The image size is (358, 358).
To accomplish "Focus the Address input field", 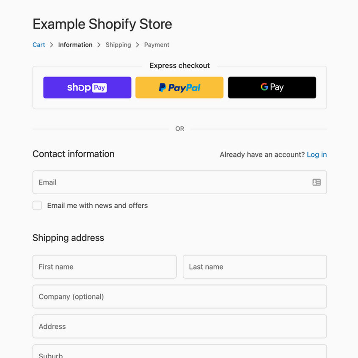I will (x=180, y=327).
